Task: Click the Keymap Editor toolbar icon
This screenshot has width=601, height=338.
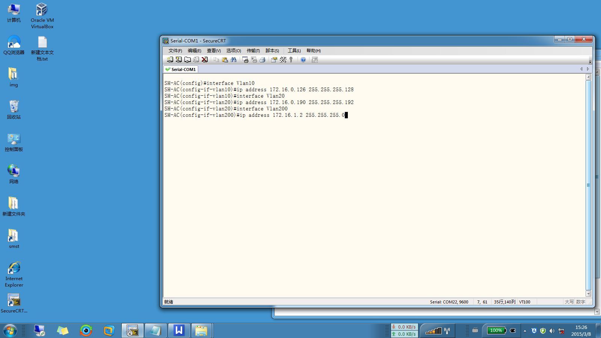Action: click(283, 60)
